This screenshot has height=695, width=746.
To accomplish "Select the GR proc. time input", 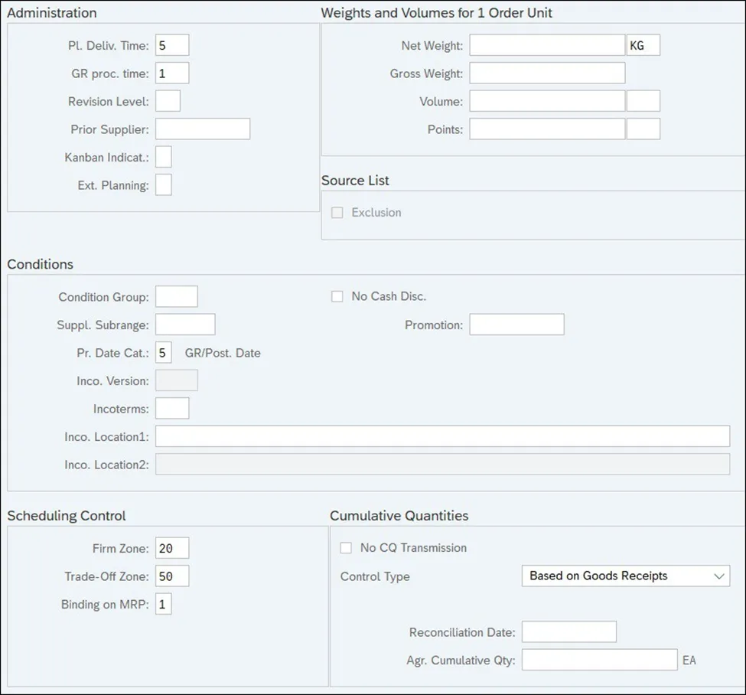I will click(x=171, y=73).
